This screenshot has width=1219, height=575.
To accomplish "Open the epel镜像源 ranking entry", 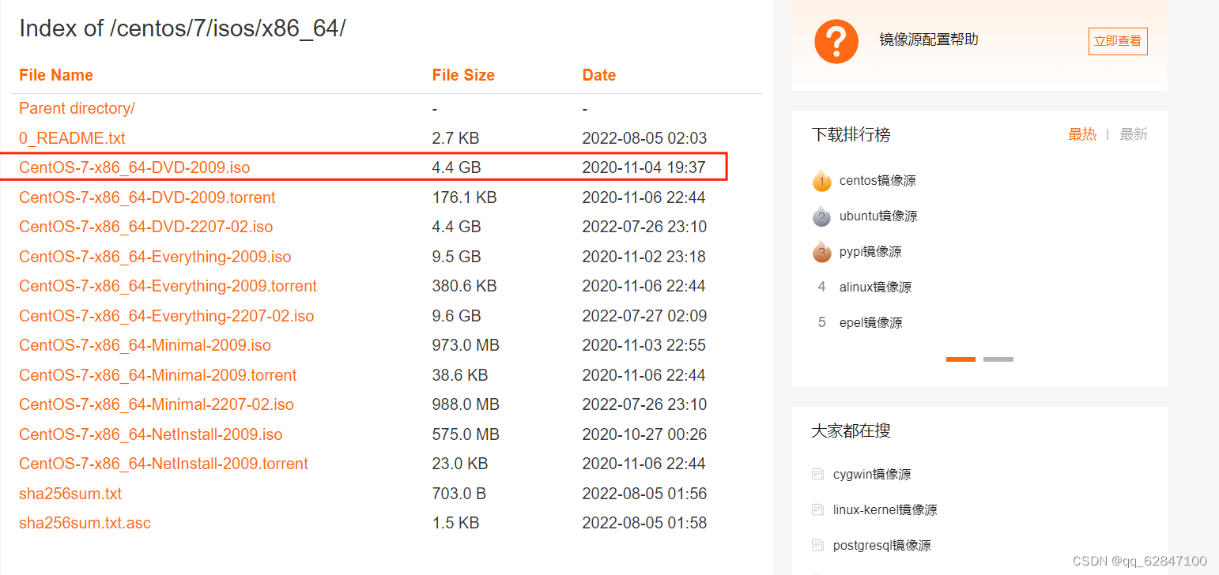I will [870, 323].
